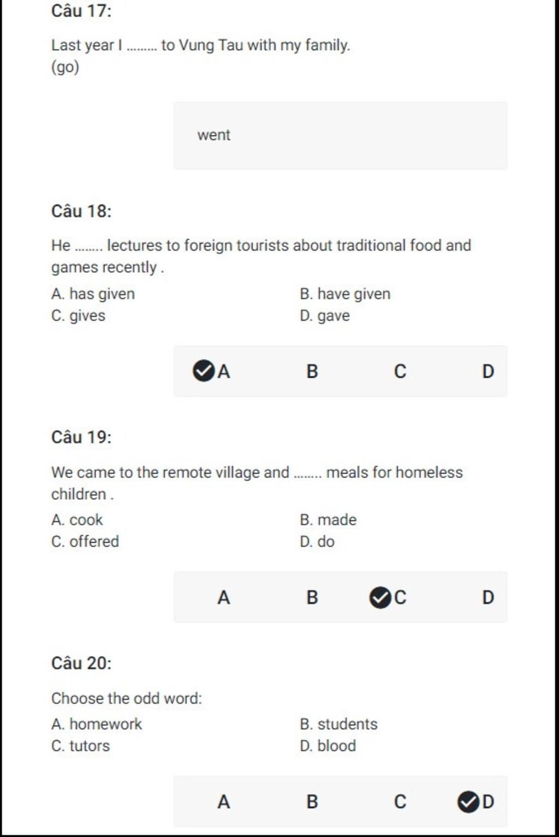Choose answer C for Câu 20

pos(400,802)
